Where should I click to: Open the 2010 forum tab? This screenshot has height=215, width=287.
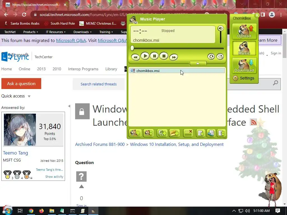point(57,69)
